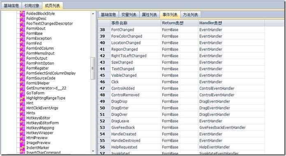The image size is (286, 156).
Task: Click the icon beside FooTextChangedDescriptor
Action: pos(22,23)
